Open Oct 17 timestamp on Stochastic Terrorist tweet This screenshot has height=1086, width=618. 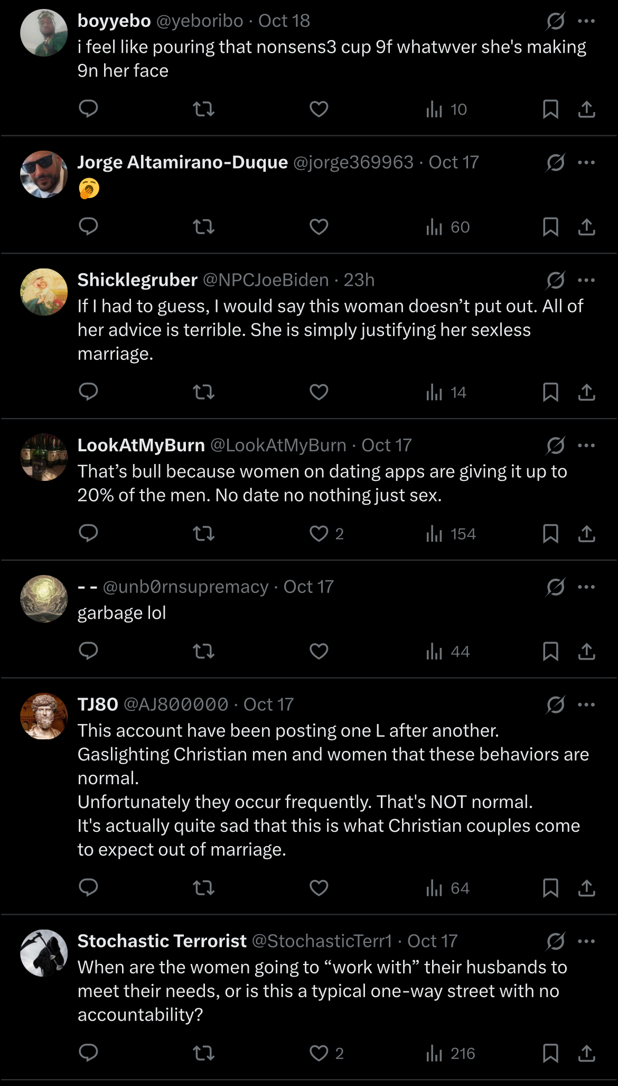pos(432,941)
